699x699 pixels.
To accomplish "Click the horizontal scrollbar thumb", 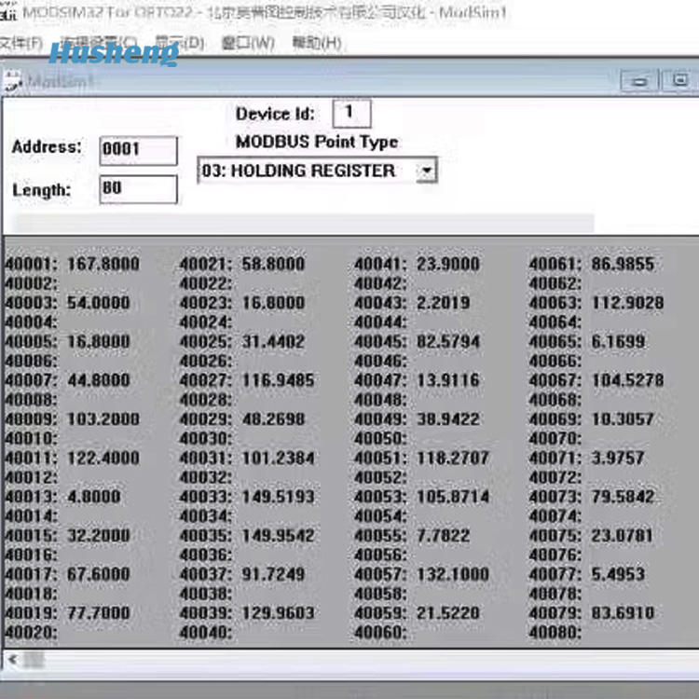I will click(34, 660).
